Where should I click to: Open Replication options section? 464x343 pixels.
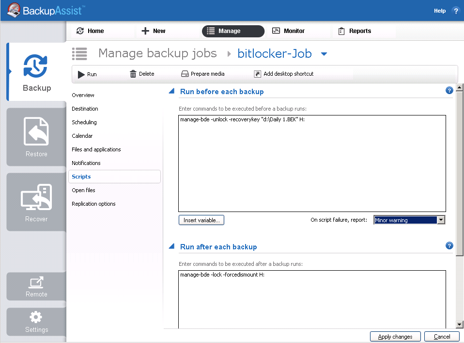[x=93, y=204]
